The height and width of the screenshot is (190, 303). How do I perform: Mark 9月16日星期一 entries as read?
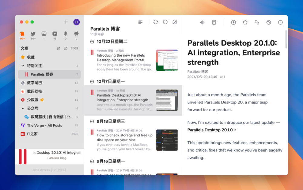[92, 162]
